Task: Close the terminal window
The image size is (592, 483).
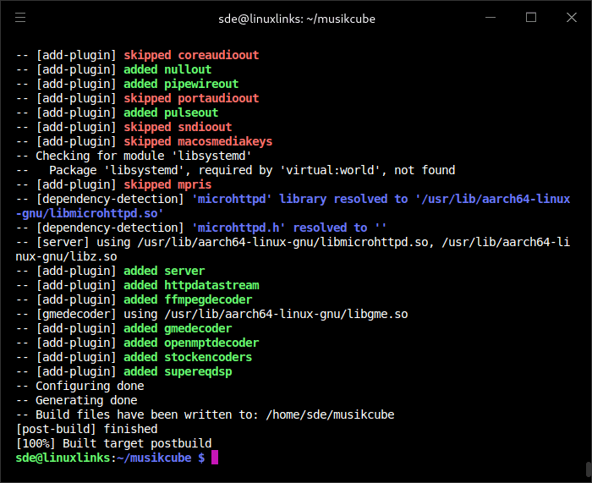Action: click(572, 18)
